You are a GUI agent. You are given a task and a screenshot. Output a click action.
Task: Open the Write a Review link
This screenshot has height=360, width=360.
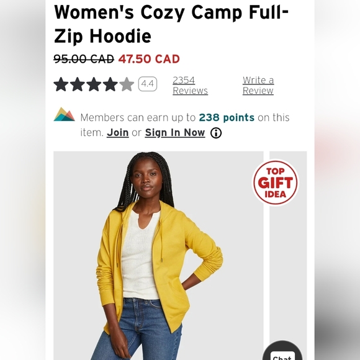pos(258,86)
